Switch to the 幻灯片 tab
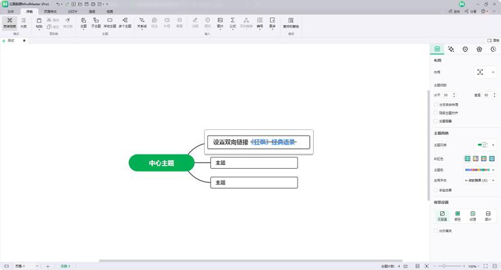 [x=72, y=11]
